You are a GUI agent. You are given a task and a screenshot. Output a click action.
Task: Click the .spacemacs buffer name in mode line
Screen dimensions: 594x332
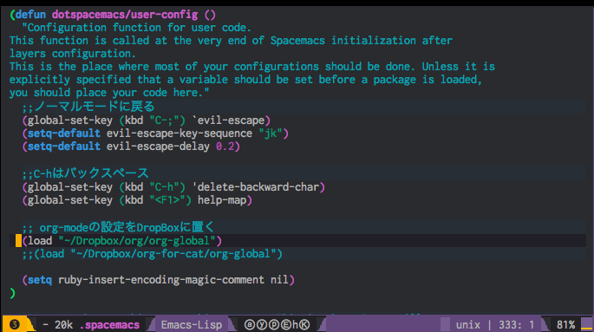pyautogui.click(x=109, y=325)
